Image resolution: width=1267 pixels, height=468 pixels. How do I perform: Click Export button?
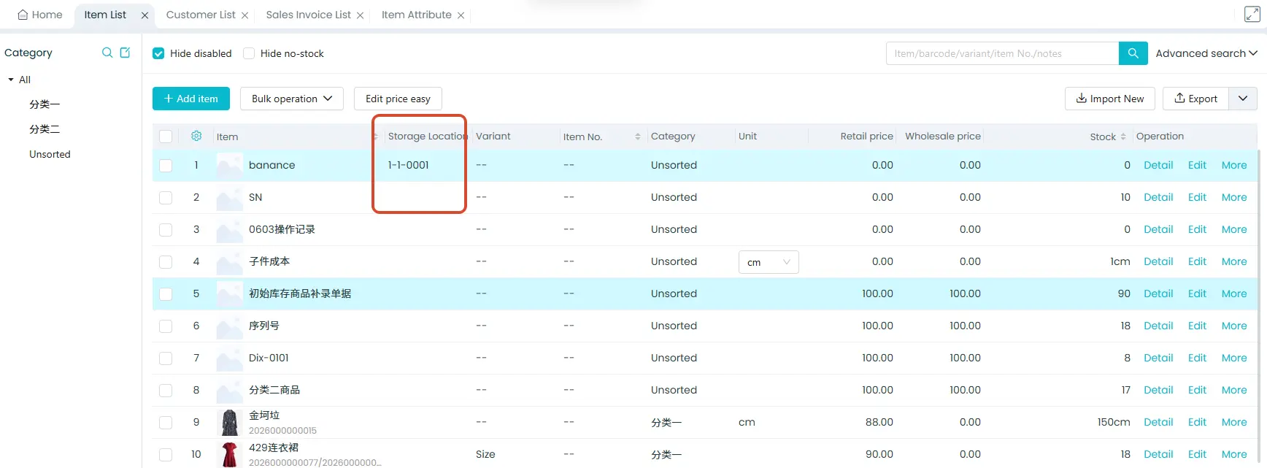point(1195,99)
